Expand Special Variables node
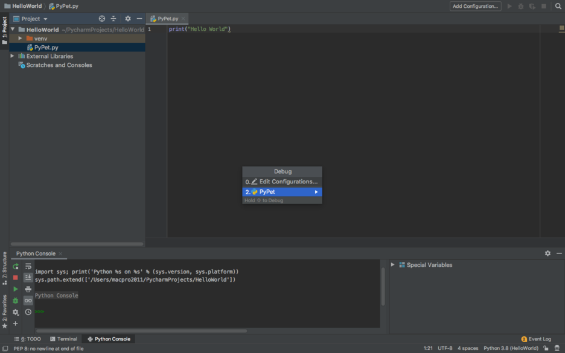 tap(393, 265)
